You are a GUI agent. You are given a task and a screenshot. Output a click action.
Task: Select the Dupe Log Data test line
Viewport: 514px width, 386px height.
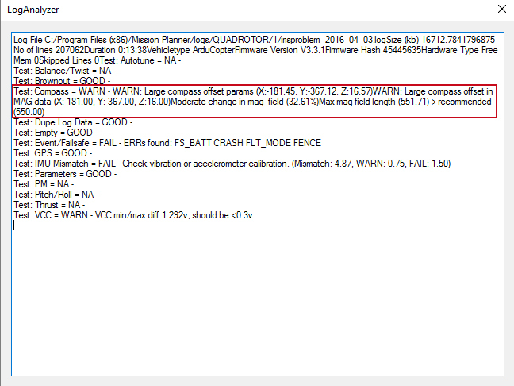click(x=73, y=122)
